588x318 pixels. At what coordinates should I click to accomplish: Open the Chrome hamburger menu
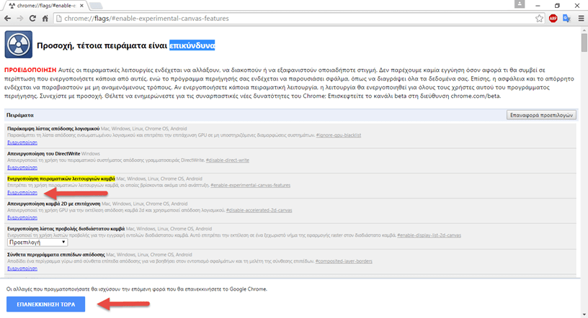(581, 19)
